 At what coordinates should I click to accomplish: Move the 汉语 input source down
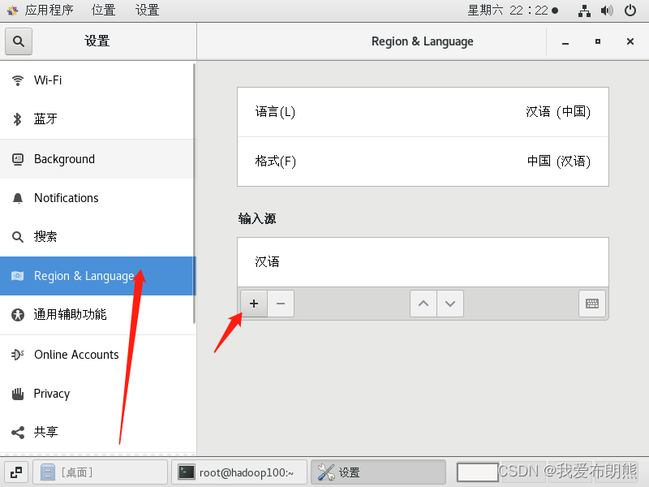pos(450,303)
